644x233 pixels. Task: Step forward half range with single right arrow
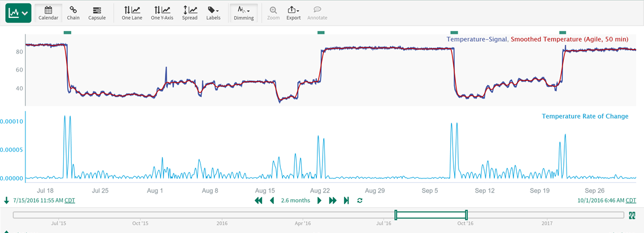[x=319, y=200]
